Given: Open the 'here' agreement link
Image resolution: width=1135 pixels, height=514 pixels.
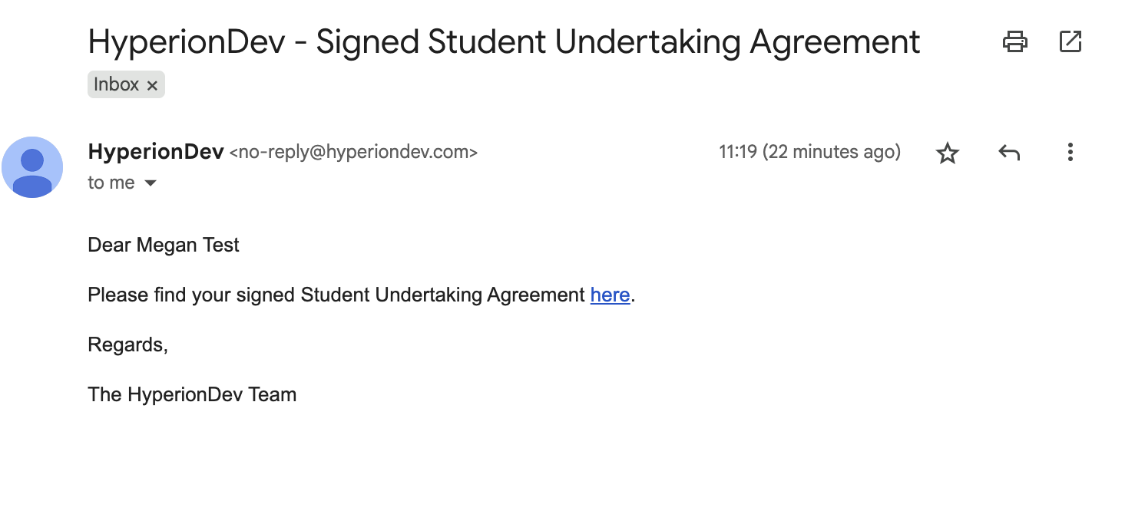Looking at the screenshot, I should pos(610,295).
